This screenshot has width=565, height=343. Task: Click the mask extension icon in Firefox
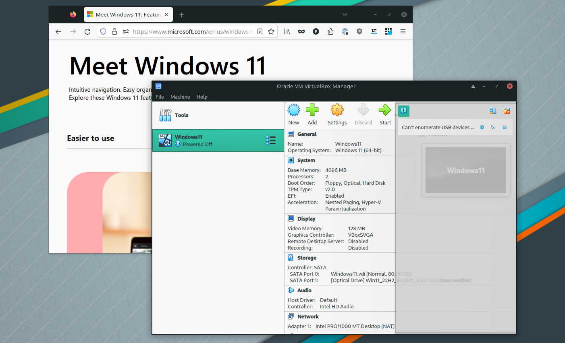(x=301, y=31)
